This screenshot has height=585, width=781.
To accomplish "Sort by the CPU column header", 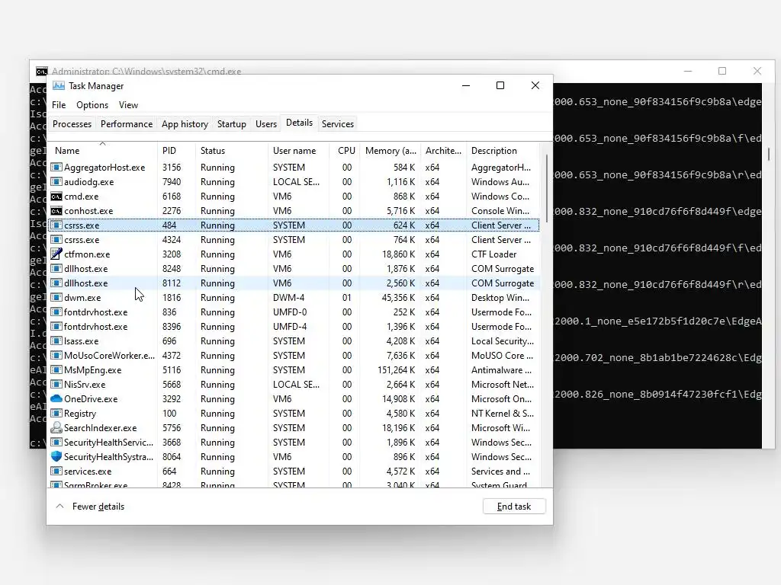I will pyautogui.click(x=346, y=150).
